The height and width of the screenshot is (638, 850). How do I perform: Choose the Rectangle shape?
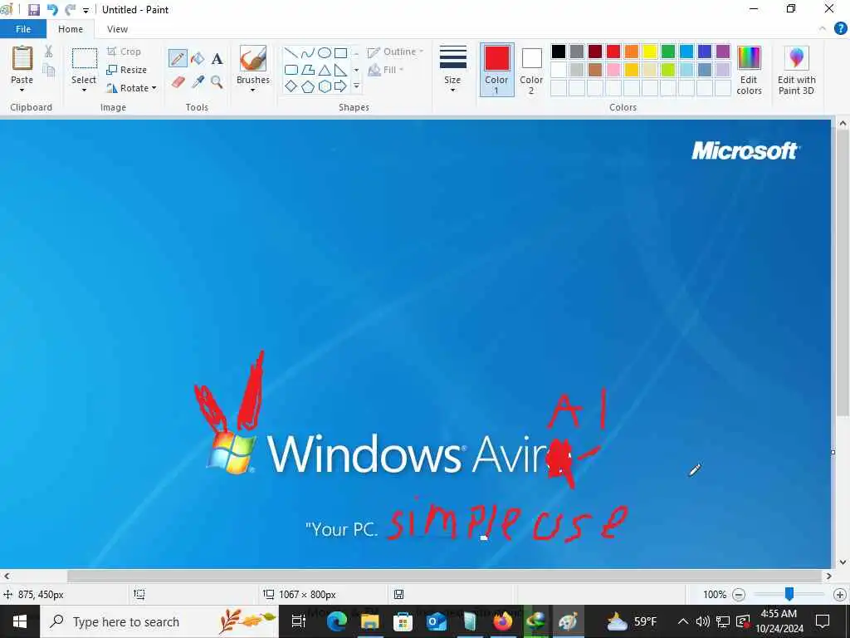pyautogui.click(x=340, y=53)
